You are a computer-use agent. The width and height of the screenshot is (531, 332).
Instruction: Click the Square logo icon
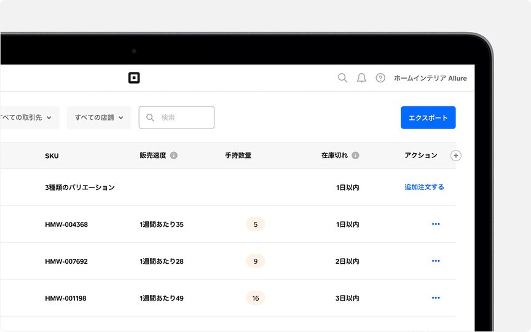click(x=134, y=78)
